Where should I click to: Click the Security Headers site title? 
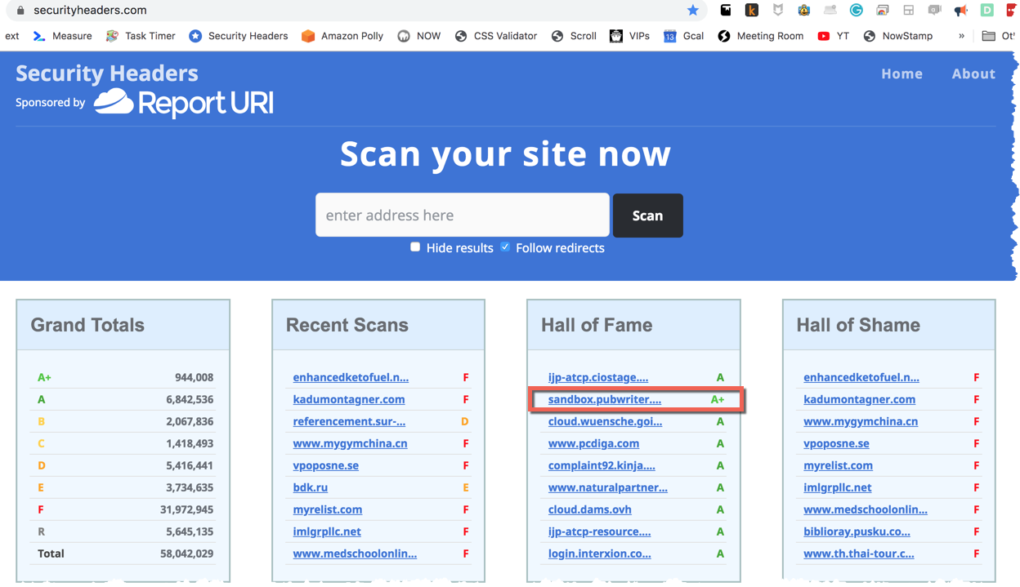coord(106,73)
